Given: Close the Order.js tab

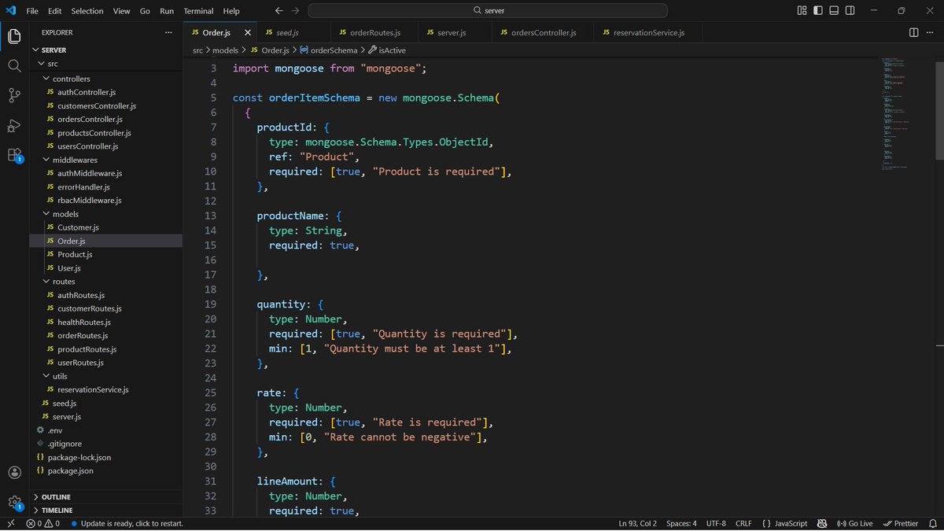Looking at the screenshot, I should tap(248, 32).
